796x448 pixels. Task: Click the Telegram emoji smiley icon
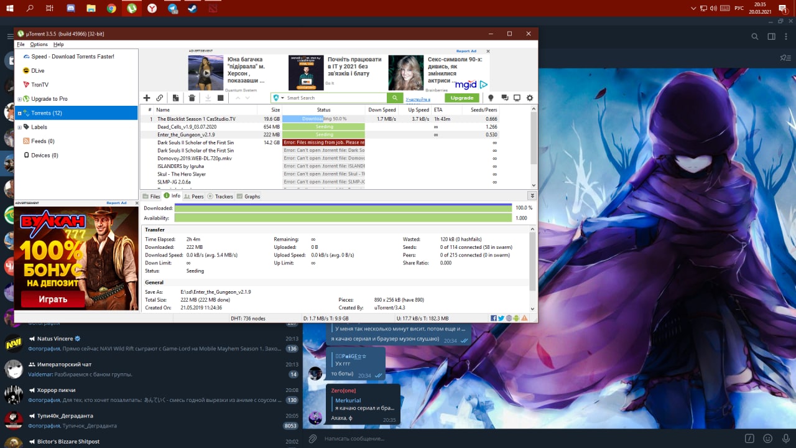(768, 439)
